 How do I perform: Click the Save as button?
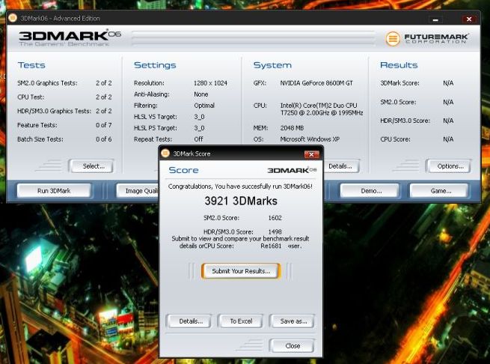(293, 321)
